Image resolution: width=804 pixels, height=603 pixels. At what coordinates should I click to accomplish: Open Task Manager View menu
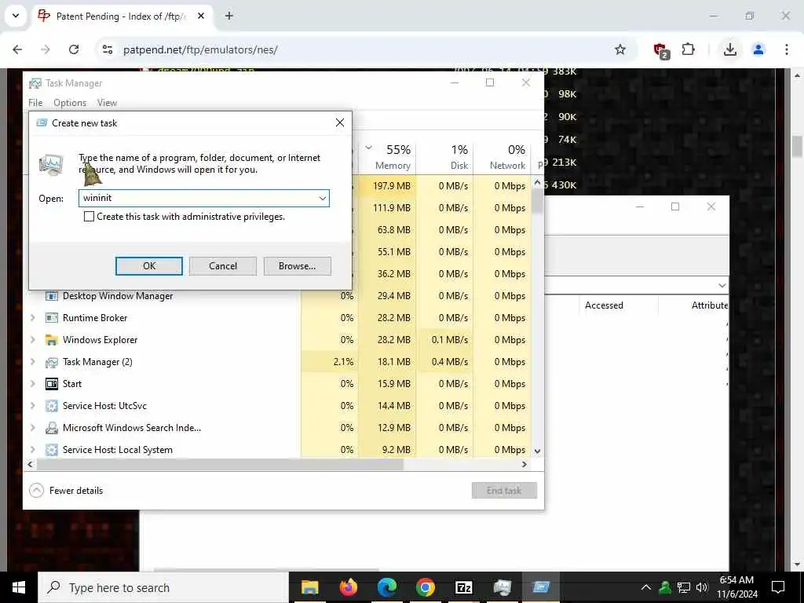click(x=107, y=103)
